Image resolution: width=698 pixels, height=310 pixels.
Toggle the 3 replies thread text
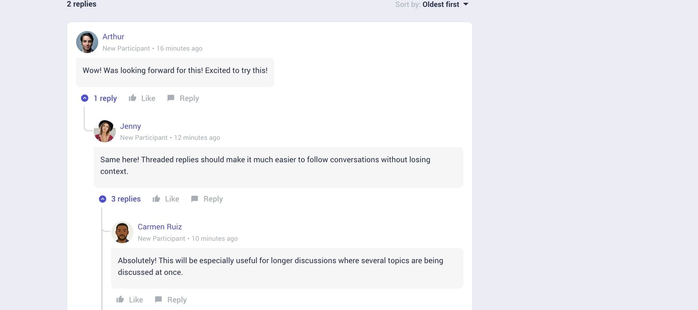pyautogui.click(x=126, y=199)
